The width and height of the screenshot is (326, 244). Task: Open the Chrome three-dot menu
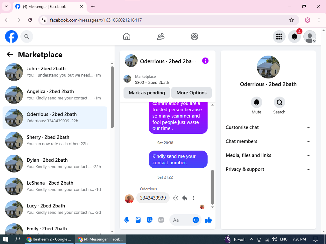[319, 20]
